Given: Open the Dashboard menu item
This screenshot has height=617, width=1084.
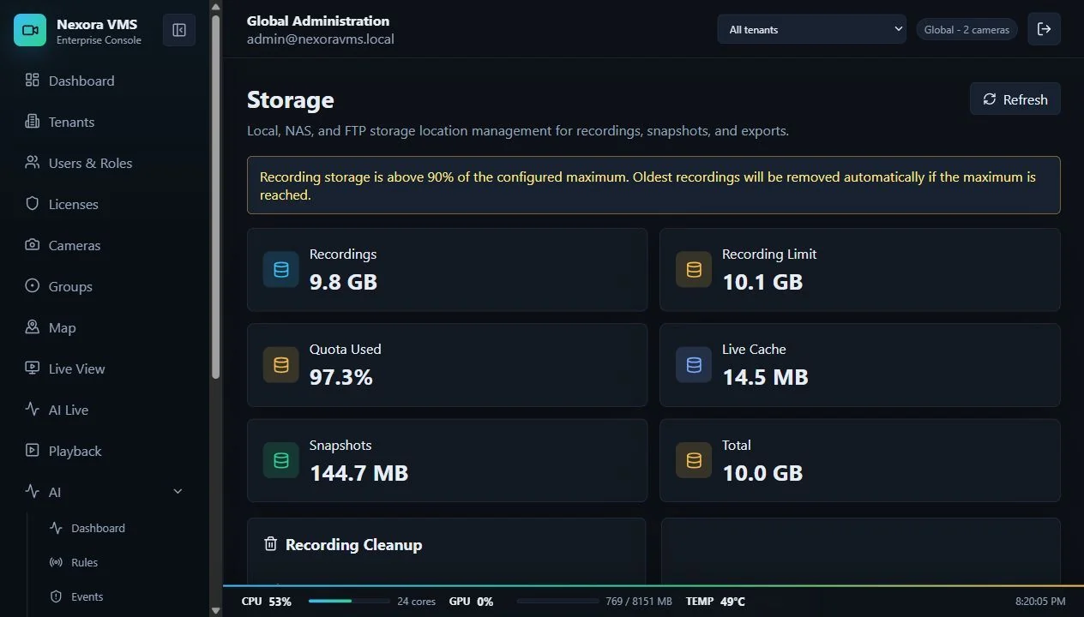Looking at the screenshot, I should [105, 81].
